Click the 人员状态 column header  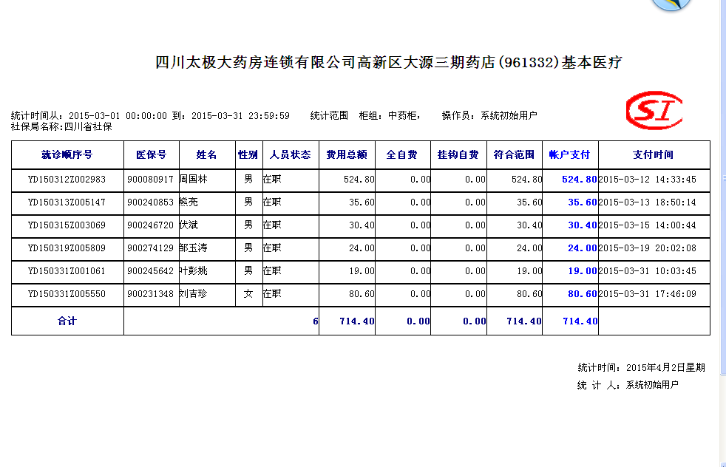click(x=291, y=154)
